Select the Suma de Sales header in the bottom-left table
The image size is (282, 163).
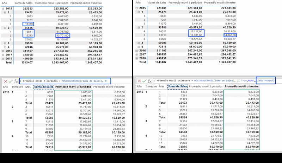[x=44, y=86]
